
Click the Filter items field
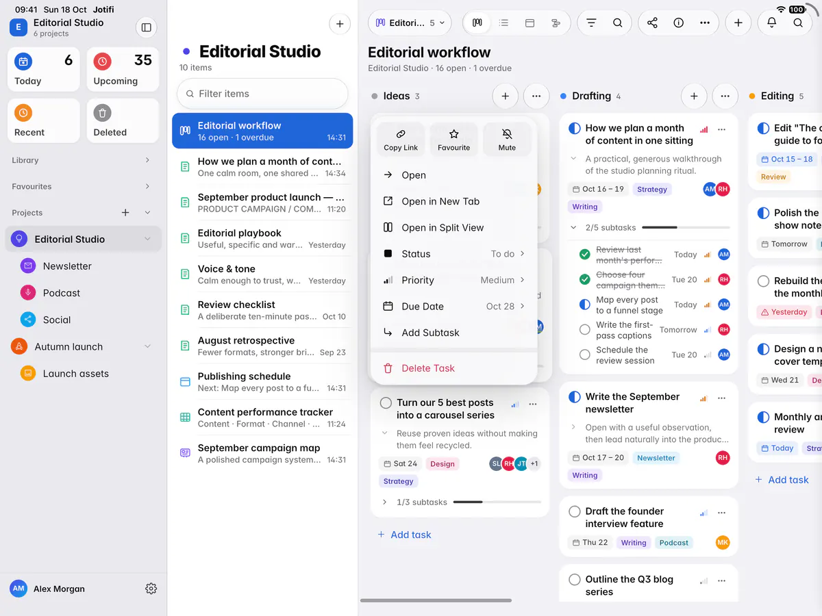262,94
